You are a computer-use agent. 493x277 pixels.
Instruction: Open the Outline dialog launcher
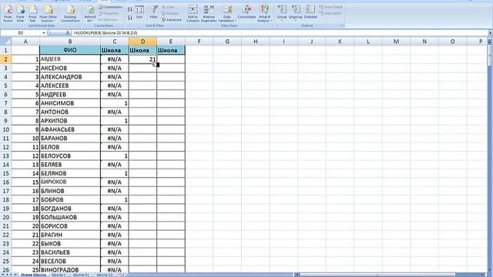point(342,25)
